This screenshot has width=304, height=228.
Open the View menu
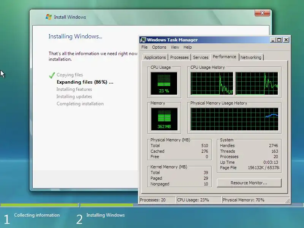(x=175, y=47)
